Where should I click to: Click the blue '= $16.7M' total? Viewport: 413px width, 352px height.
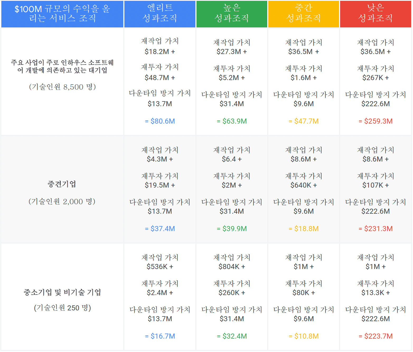click(x=160, y=336)
